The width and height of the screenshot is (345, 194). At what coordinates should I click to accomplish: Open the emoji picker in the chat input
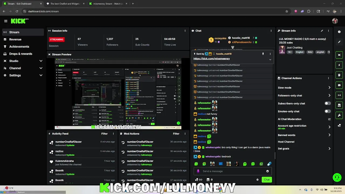click(267, 171)
